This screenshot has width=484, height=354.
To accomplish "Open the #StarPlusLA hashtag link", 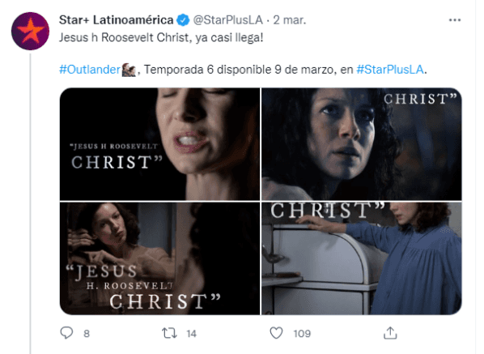I will (x=390, y=70).
